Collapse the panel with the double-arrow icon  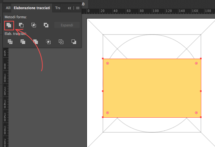coord(69,8)
